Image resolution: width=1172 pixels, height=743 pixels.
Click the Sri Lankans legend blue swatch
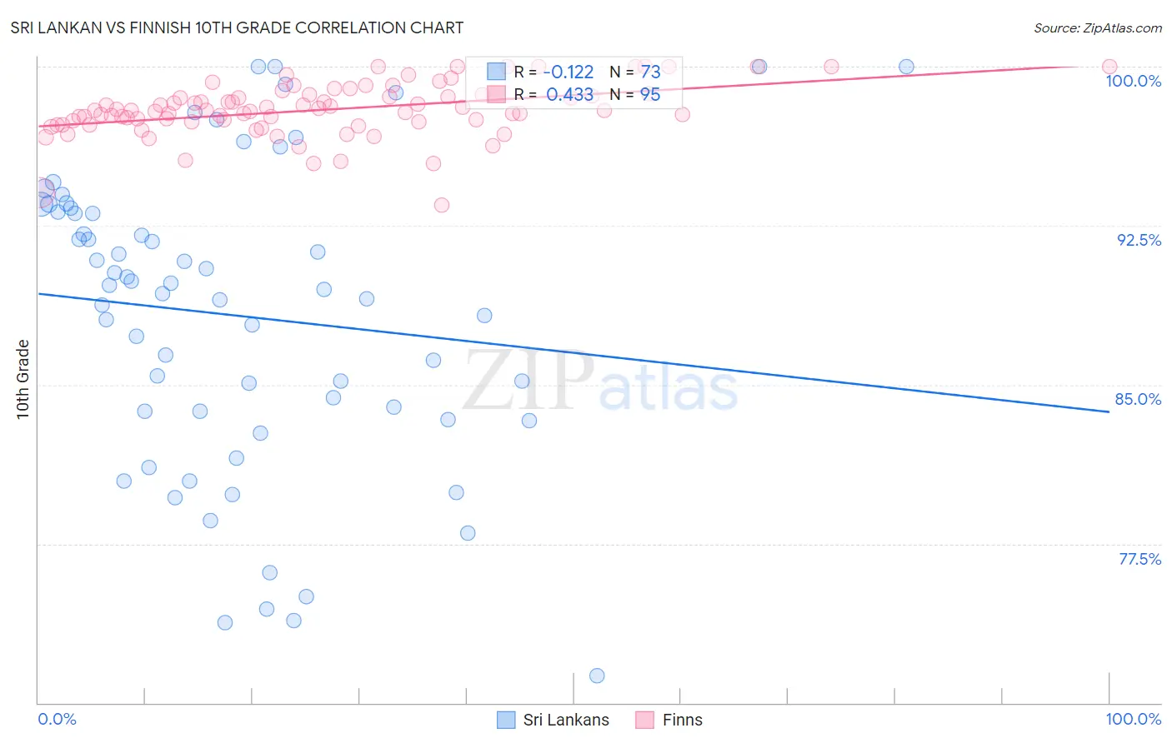505,720
